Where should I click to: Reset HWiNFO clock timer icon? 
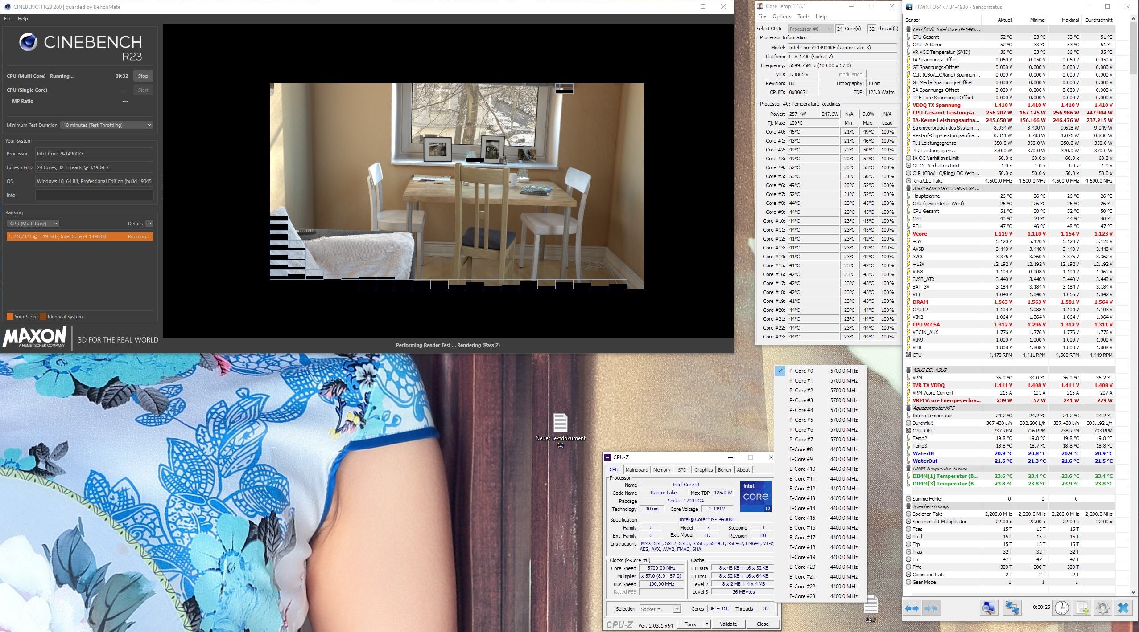pos(1062,608)
